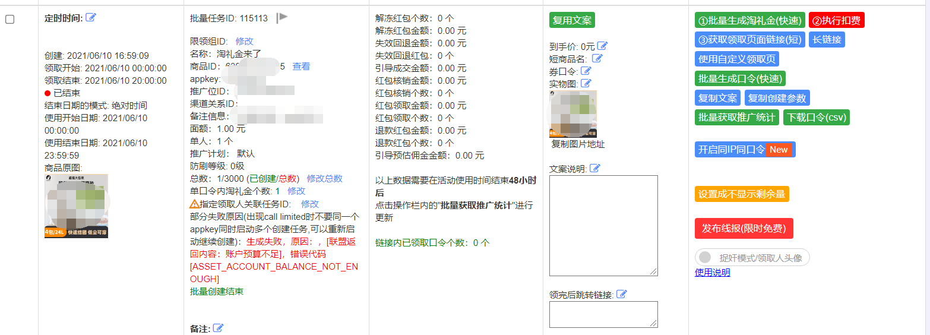Screen dimensions: 930x335
Task: Edit the 领完后跳转链接 icon
Action: [x=622, y=294]
